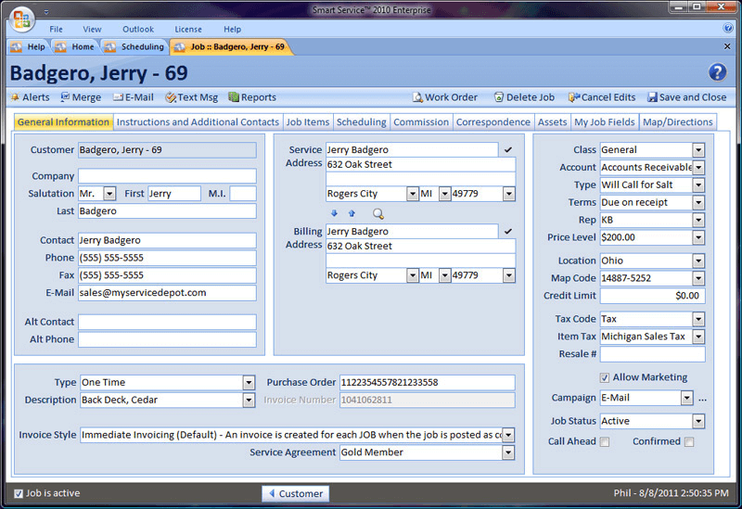Create a Work Order

pos(445,97)
